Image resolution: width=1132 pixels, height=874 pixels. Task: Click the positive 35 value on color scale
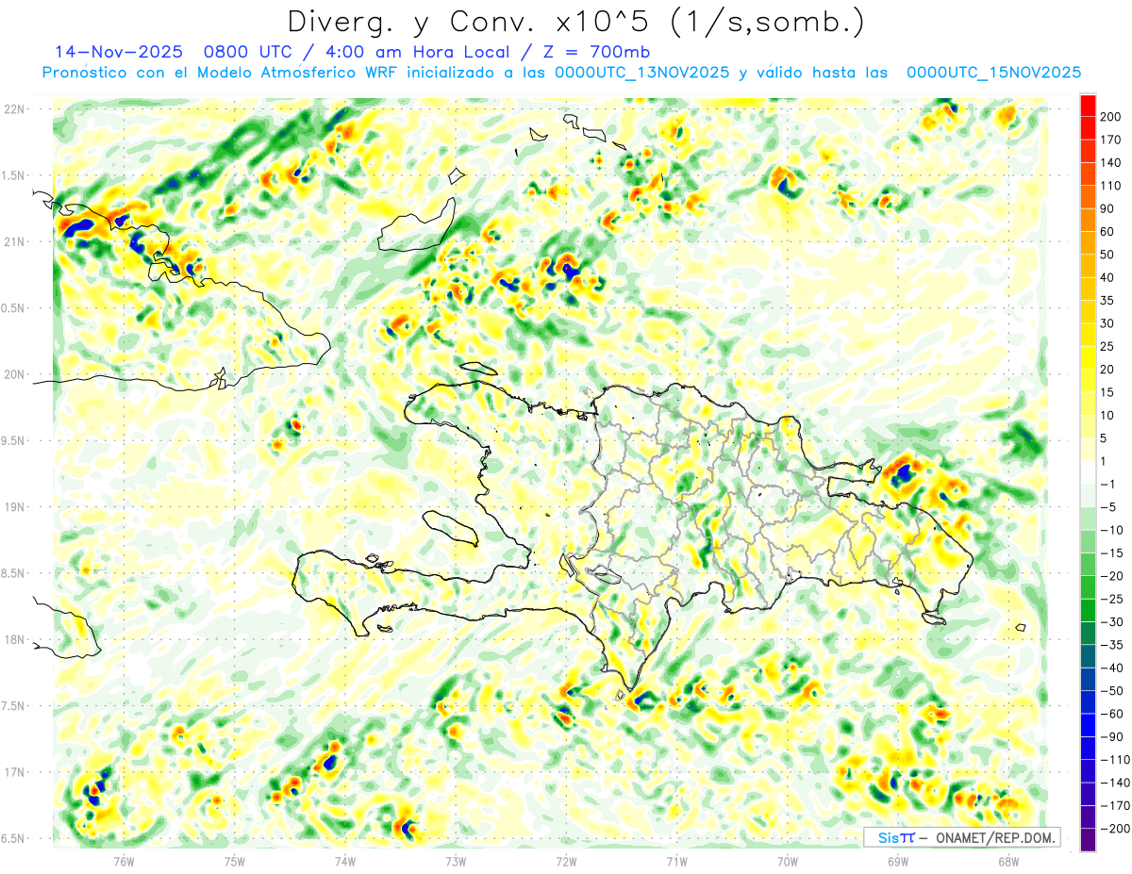[x=1108, y=301]
